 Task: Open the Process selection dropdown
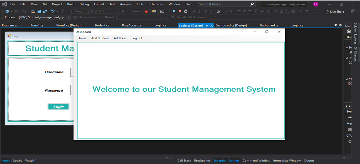pyautogui.click(x=69, y=17)
